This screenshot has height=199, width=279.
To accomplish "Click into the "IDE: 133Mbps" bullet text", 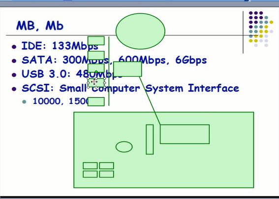I will (x=60, y=46).
